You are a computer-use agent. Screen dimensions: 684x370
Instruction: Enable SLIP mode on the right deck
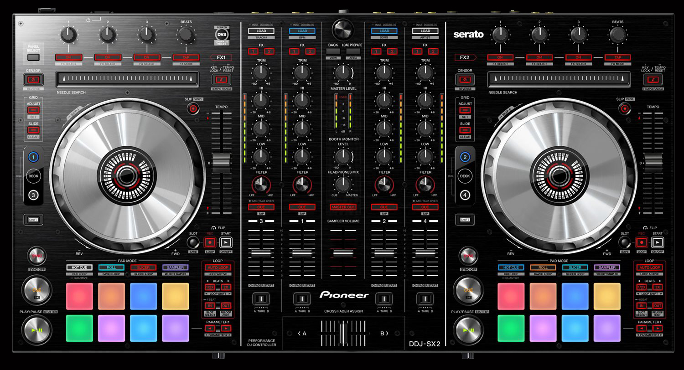point(626,108)
